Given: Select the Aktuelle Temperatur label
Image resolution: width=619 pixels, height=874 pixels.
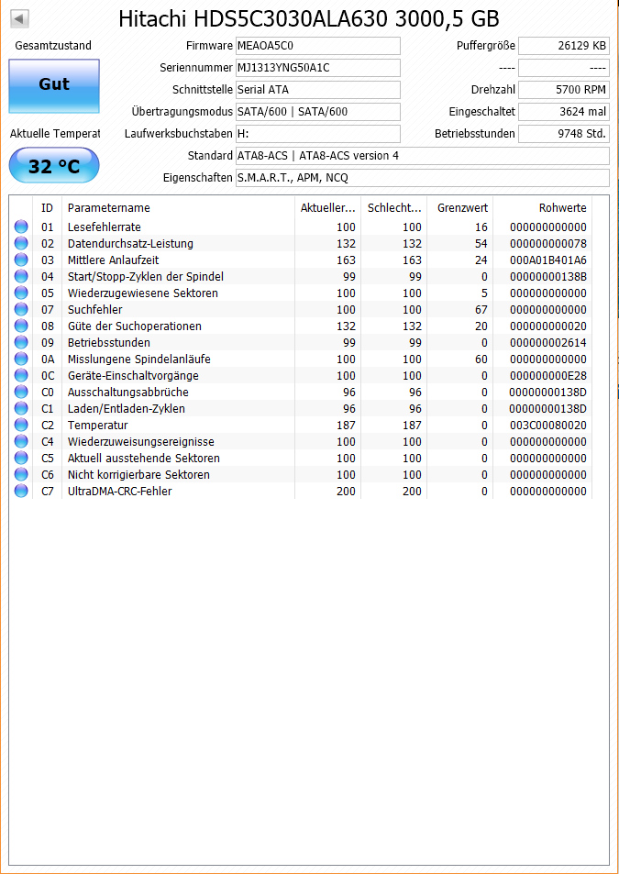Looking at the screenshot, I should point(55,134).
